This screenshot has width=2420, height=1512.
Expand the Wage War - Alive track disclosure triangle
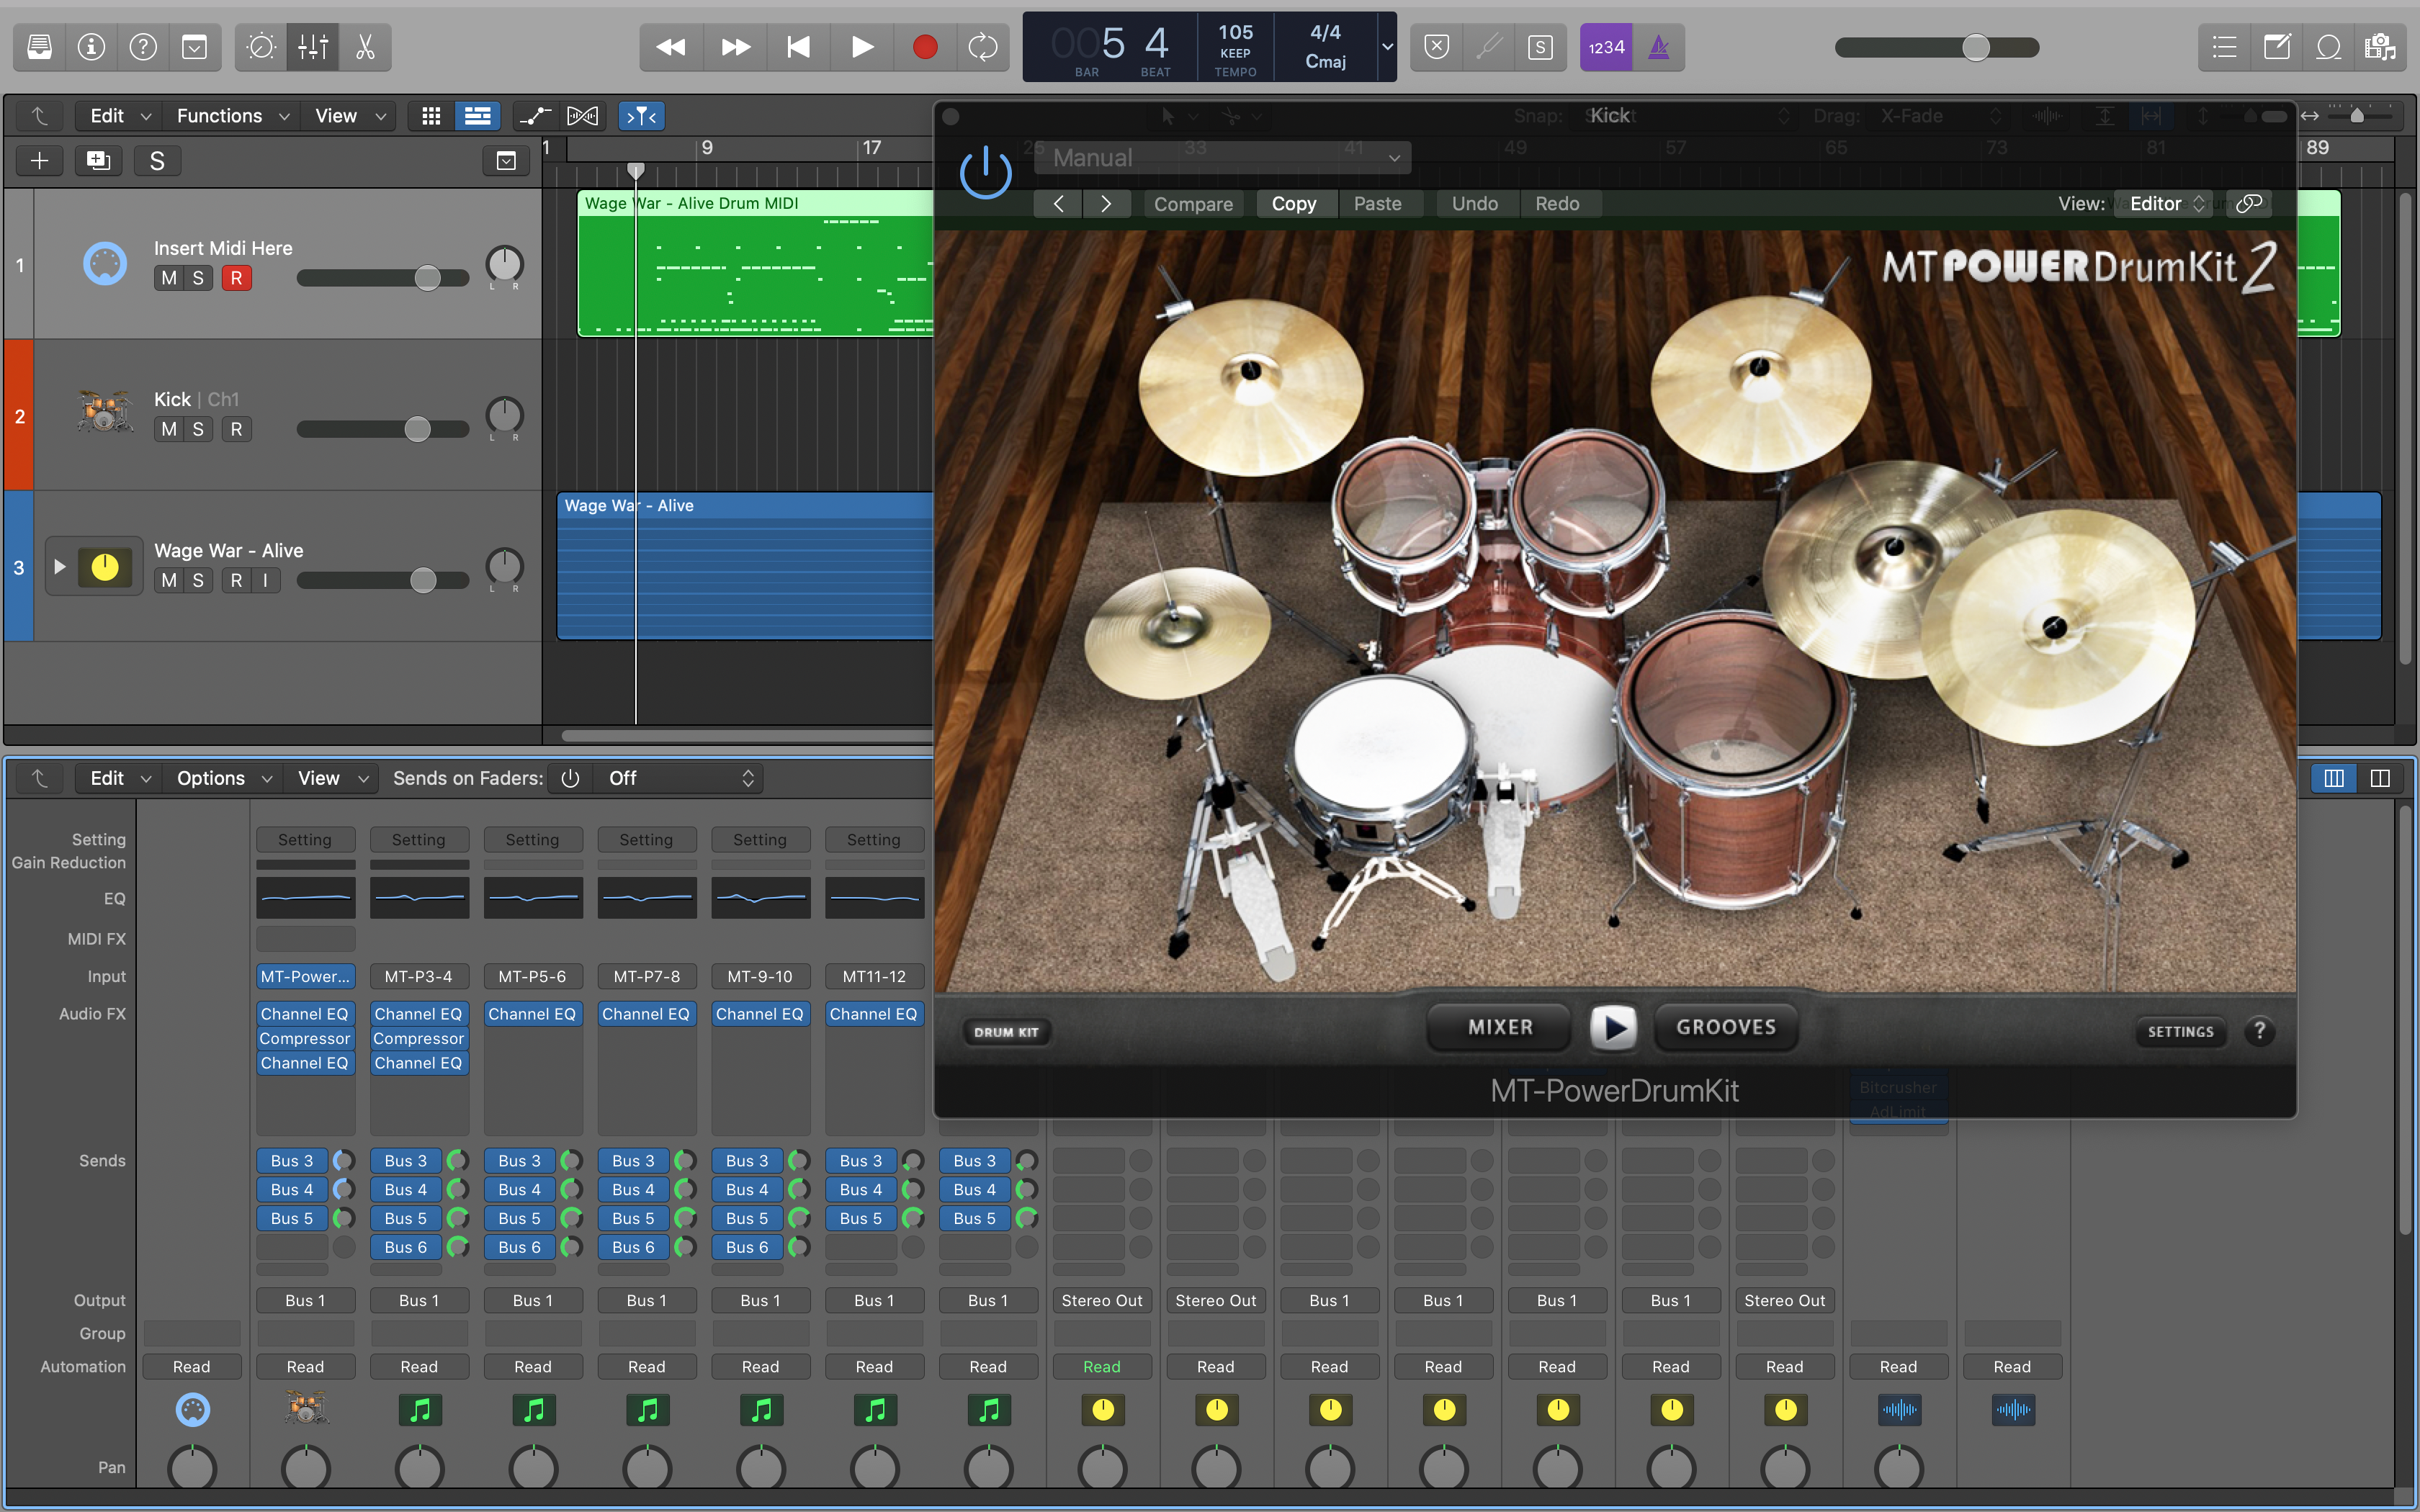[59, 567]
